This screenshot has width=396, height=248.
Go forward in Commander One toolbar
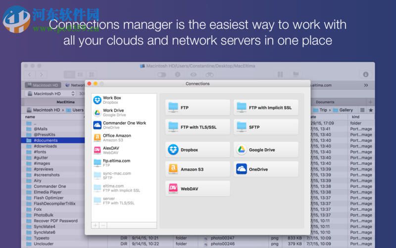tap(41, 74)
